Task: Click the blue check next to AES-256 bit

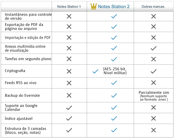Action: tap(95, 71)
